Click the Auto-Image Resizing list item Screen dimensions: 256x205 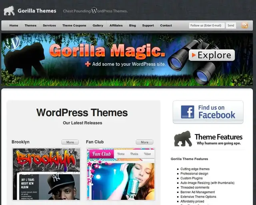click(x=207, y=183)
